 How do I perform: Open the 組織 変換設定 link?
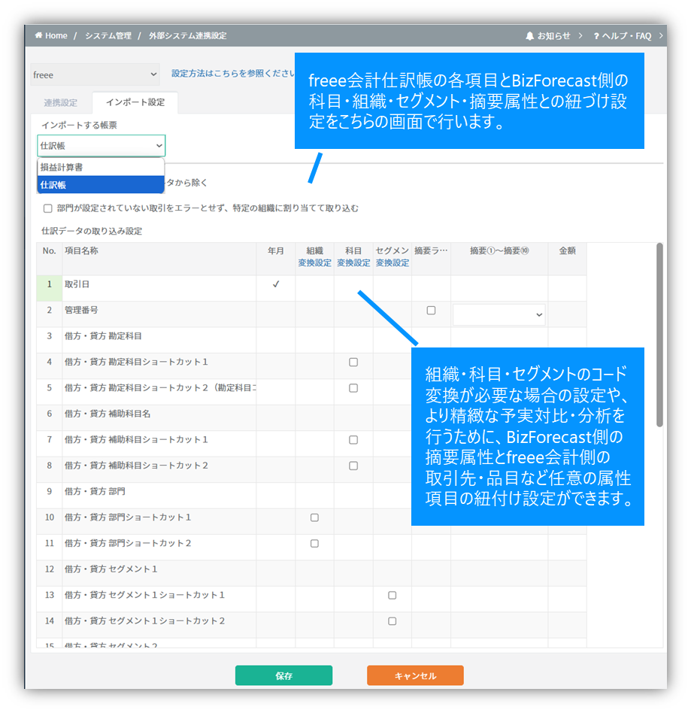point(314,262)
